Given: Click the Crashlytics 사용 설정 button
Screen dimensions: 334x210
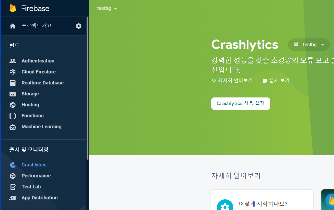Looking at the screenshot, I should [x=241, y=104].
